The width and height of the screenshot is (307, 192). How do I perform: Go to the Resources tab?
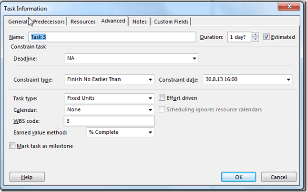83,21
